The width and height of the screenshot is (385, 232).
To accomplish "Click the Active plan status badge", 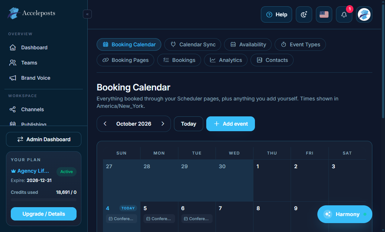I will 67,172.
